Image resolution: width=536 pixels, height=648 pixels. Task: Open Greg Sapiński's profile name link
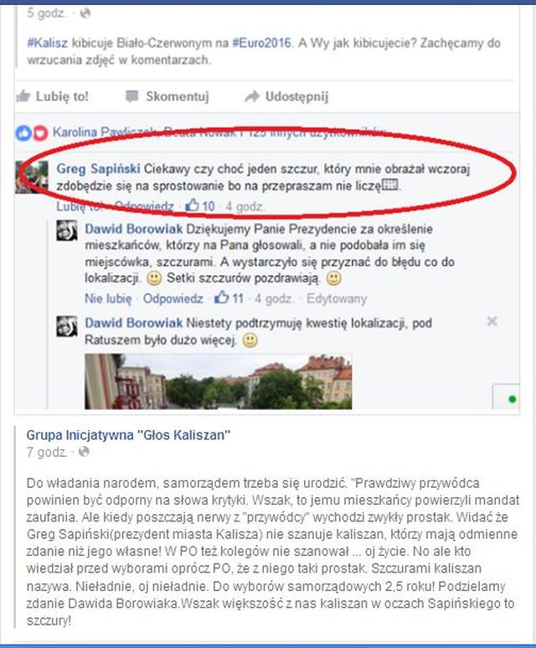pyautogui.click(x=98, y=168)
